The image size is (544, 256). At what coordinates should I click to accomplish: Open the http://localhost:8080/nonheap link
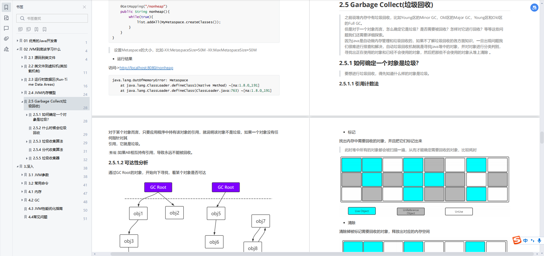click(x=146, y=68)
